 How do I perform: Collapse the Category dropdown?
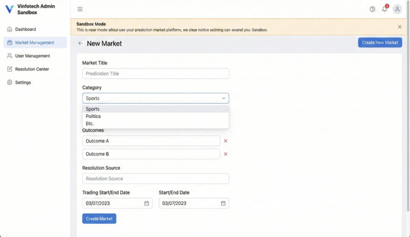coord(223,98)
